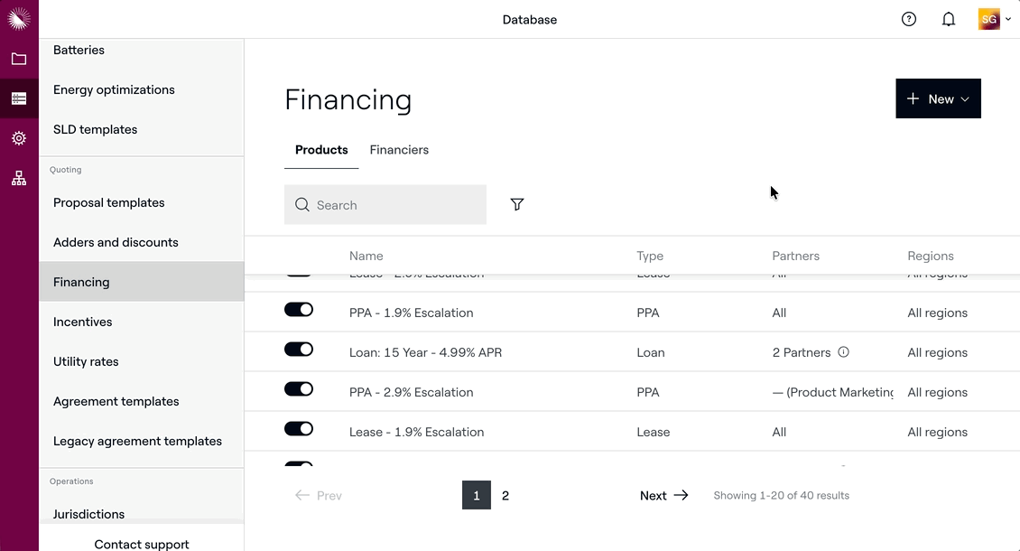1020x551 pixels.
Task: Open the Settings gear icon in the sidebar
Action: pyautogui.click(x=19, y=138)
